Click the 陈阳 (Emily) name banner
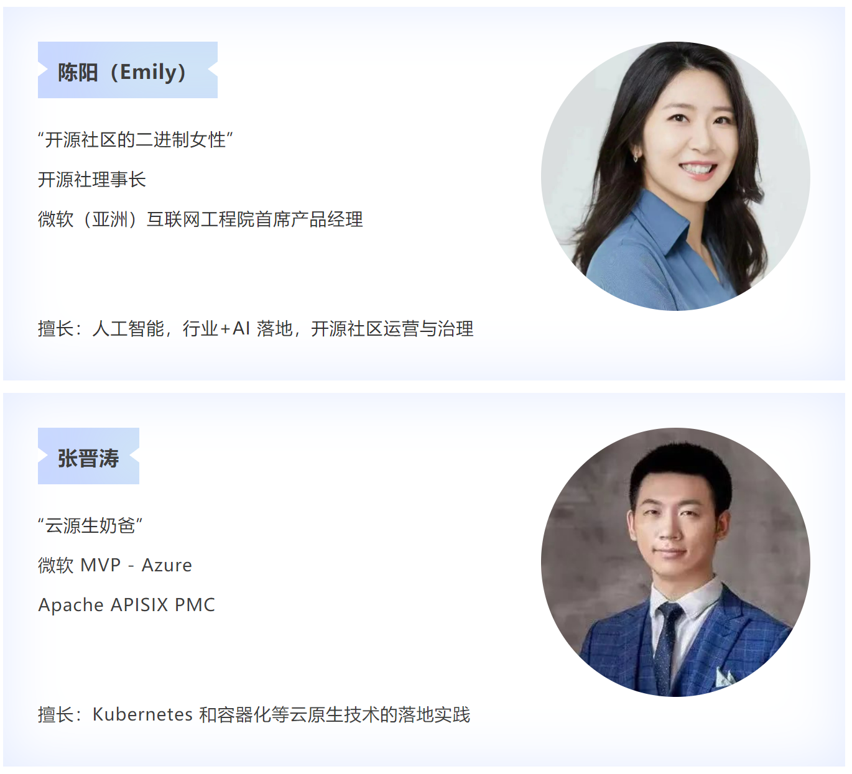Viewport: 852px width, 774px height. point(127,70)
